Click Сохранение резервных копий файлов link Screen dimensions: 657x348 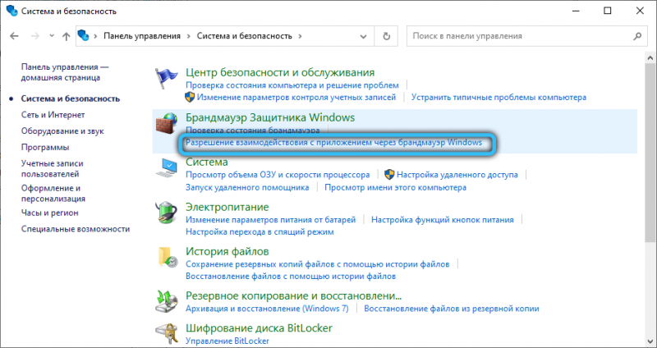[x=318, y=264]
